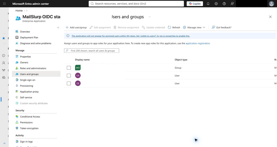The image size is (277, 147).
Task: Click the MO group avatar
Action: coord(78,68)
